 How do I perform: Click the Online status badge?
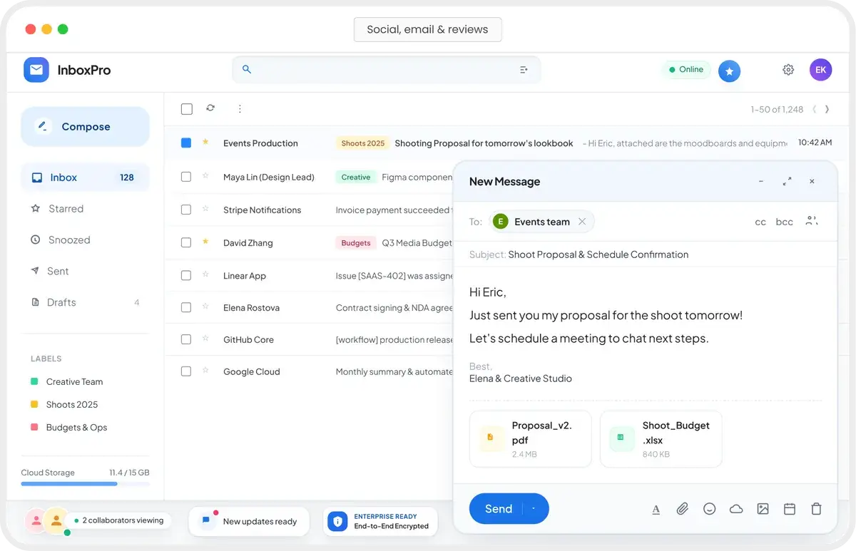point(686,70)
